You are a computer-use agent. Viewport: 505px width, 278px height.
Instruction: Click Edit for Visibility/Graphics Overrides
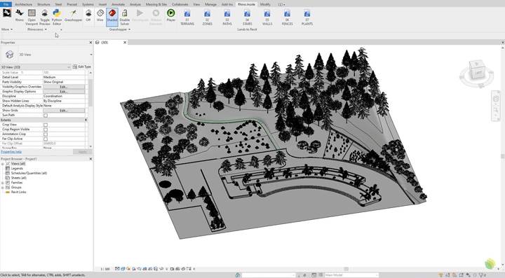[x=64, y=87]
